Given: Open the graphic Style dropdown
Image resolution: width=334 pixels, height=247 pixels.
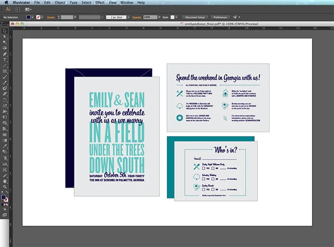Looking at the screenshot, I should [176, 17].
